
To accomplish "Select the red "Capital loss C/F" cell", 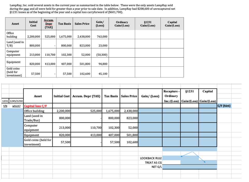I will coord(38,106).
